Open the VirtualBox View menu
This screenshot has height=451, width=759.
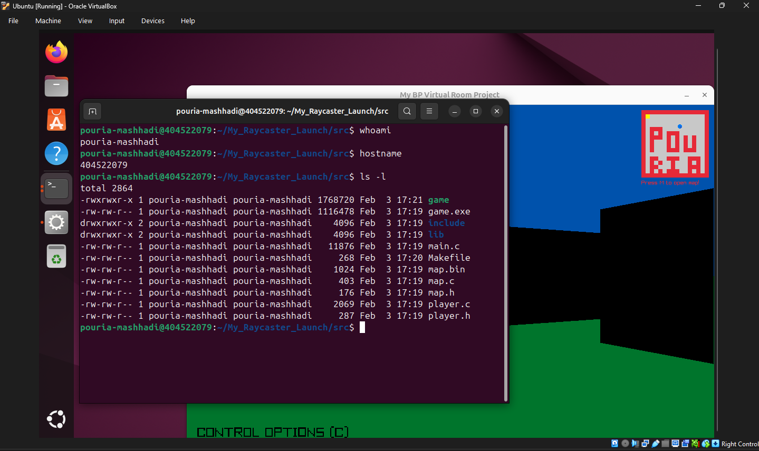tap(85, 21)
